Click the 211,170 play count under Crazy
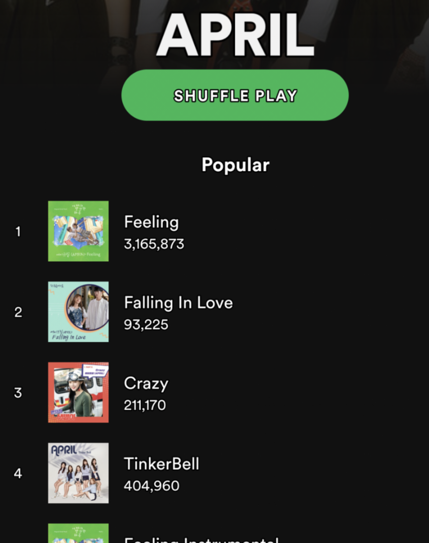429x543 pixels. pos(145,405)
